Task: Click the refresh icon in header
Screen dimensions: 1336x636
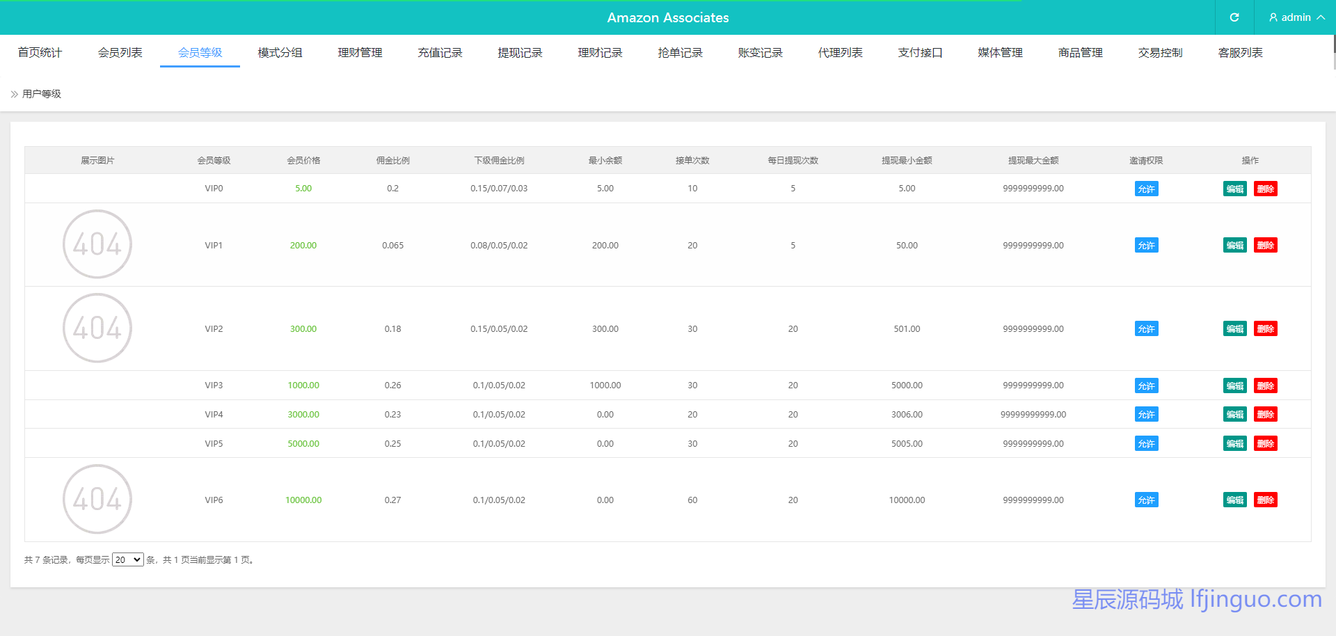Action: point(1234,17)
